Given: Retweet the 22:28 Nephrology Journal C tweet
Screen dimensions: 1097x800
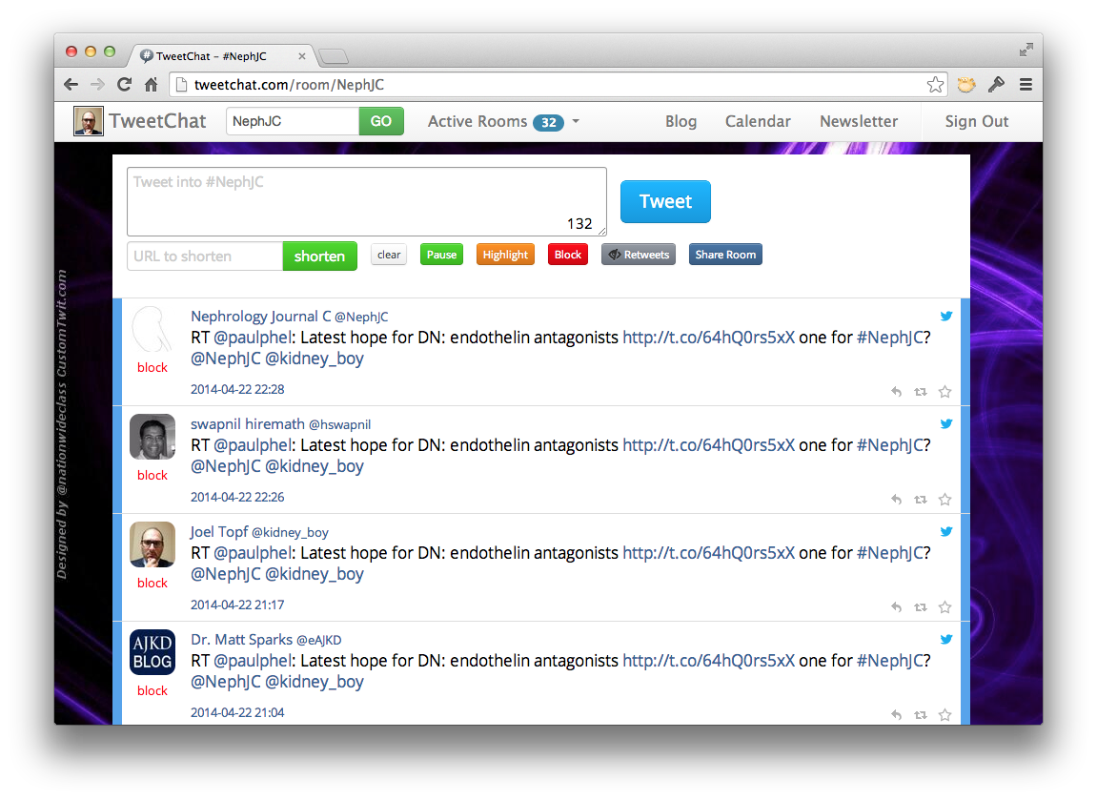Looking at the screenshot, I should pos(921,392).
